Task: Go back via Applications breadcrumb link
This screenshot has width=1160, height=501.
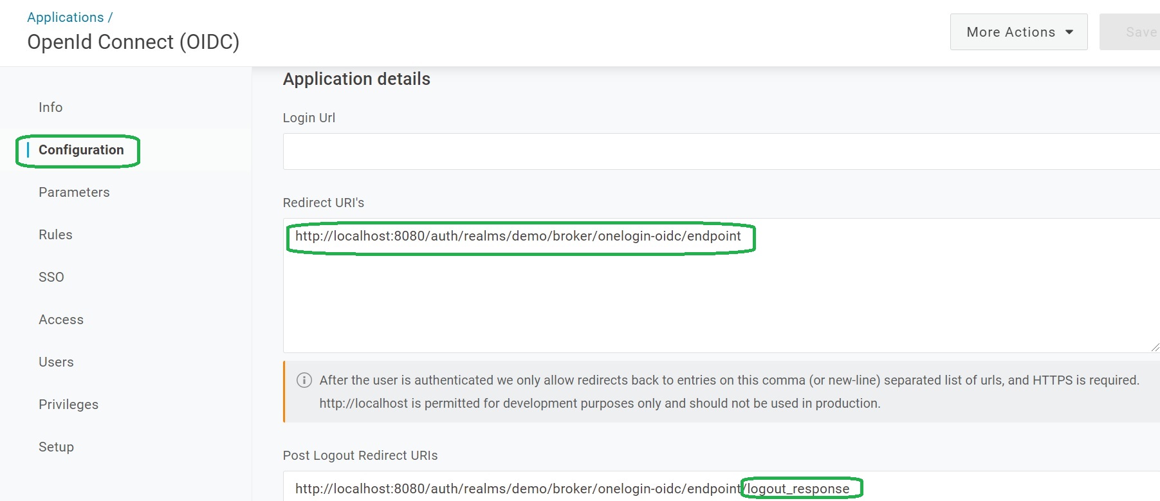Action: click(x=65, y=17)
